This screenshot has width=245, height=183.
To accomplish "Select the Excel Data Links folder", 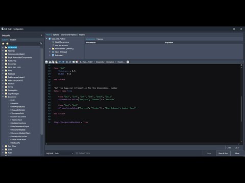I will pyautogui.click(x=14, y=67).
